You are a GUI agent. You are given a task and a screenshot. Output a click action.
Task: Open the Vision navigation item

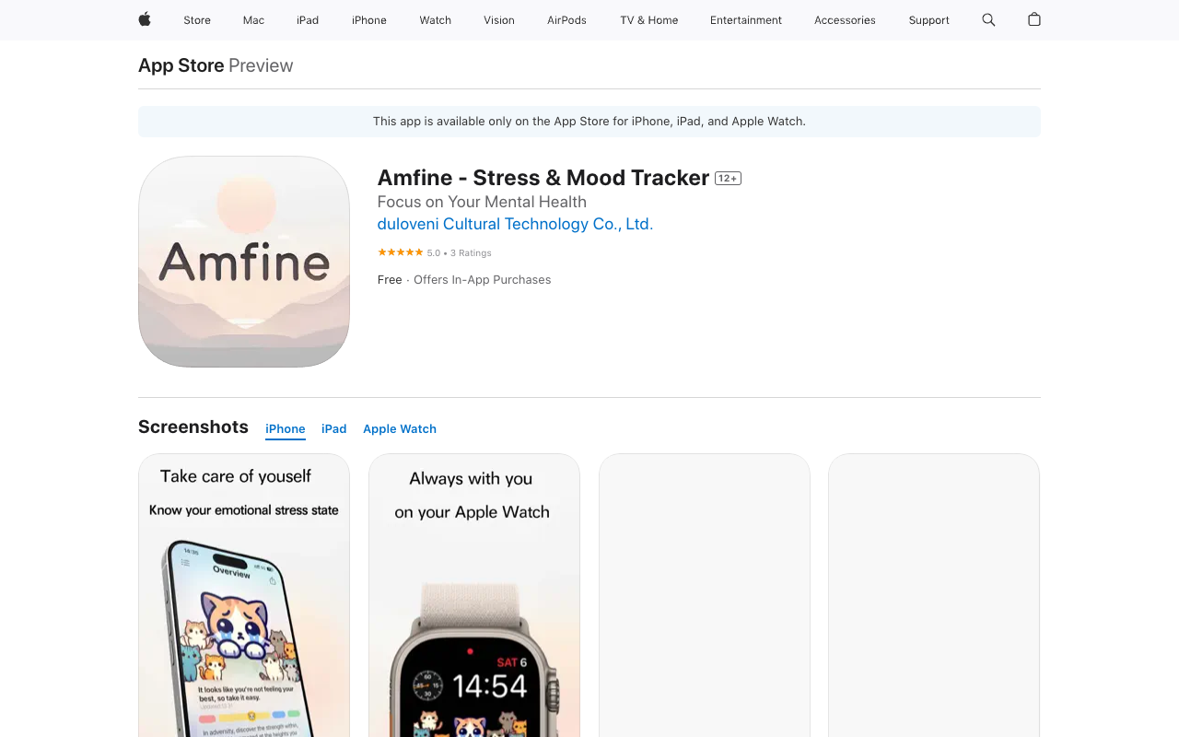point(499,20)
